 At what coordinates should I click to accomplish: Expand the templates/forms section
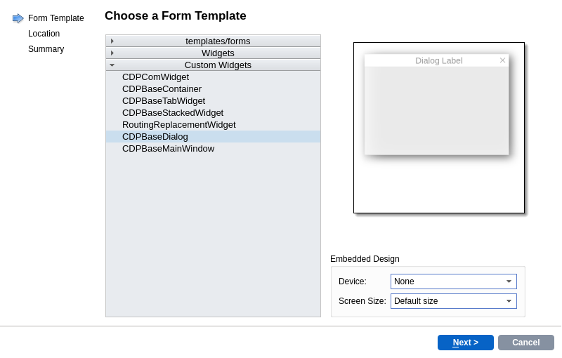(x=112, y=41)
